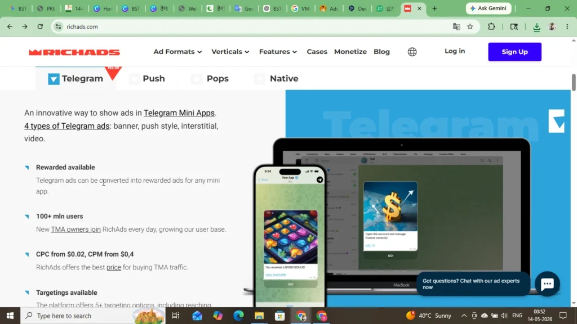Click the CPC from $0.02 heading

(85, 254)
